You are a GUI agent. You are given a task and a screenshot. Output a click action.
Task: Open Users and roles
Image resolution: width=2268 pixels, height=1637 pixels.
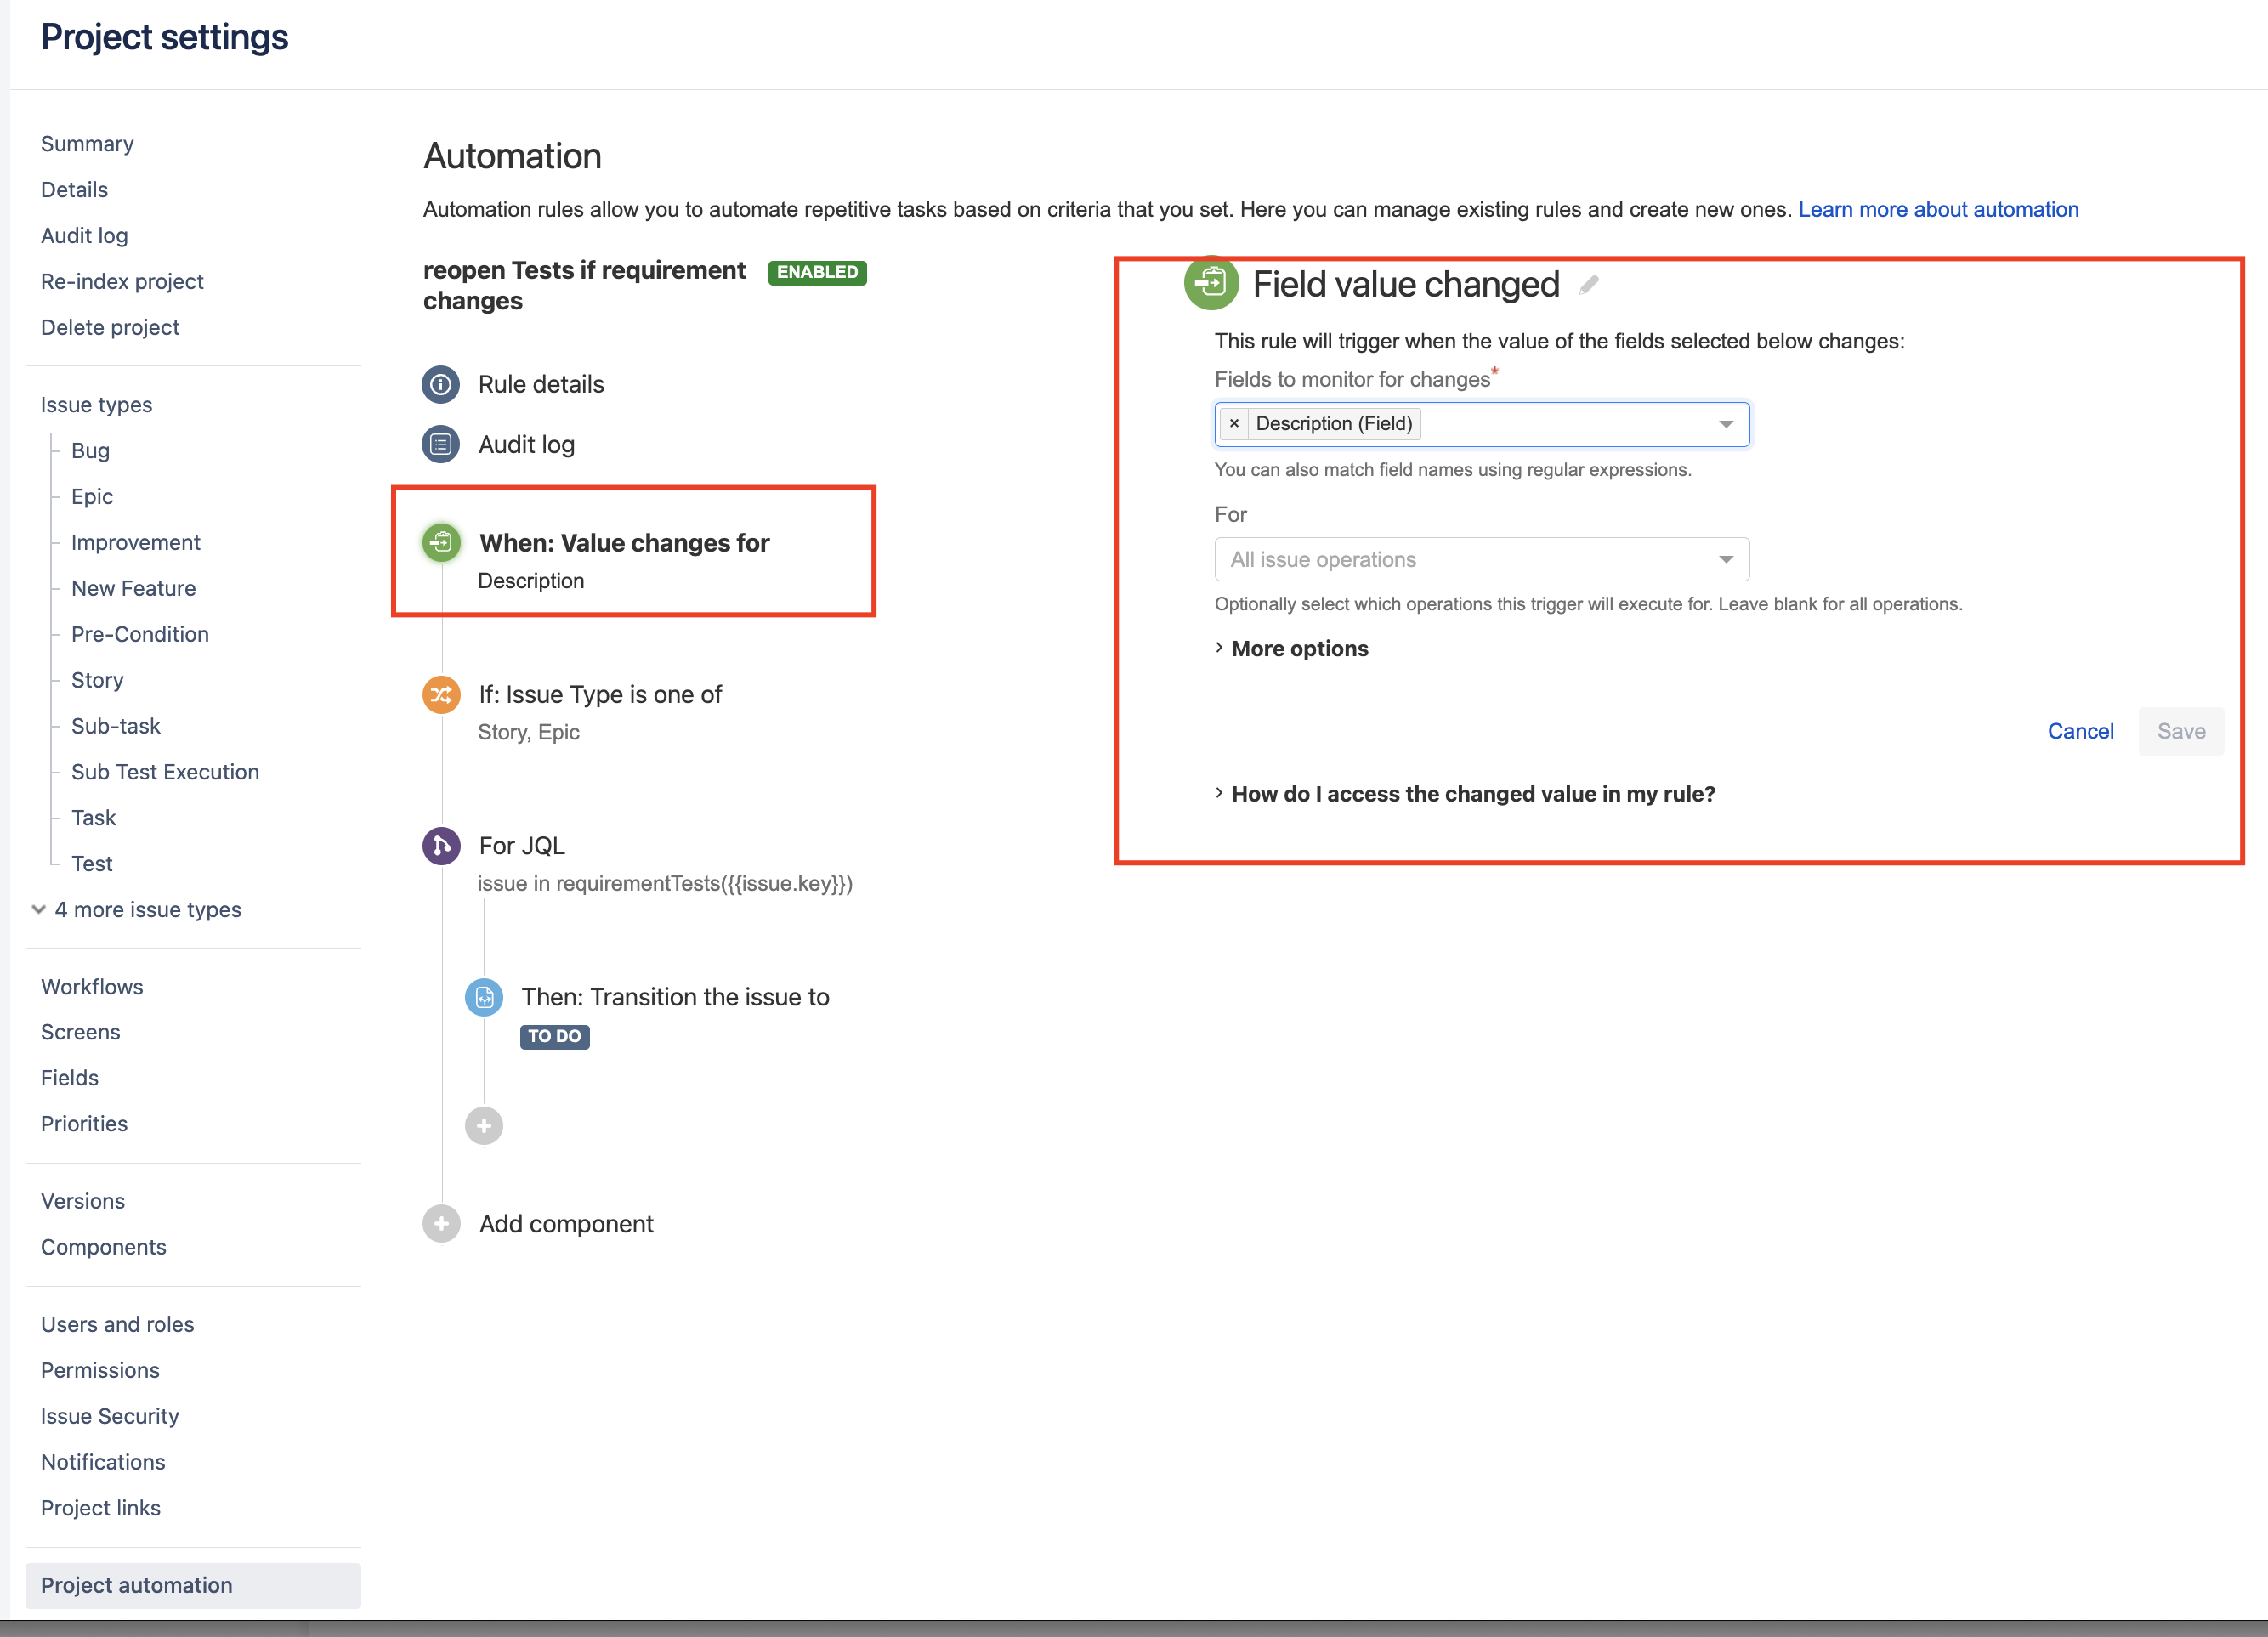point(117,1325)
